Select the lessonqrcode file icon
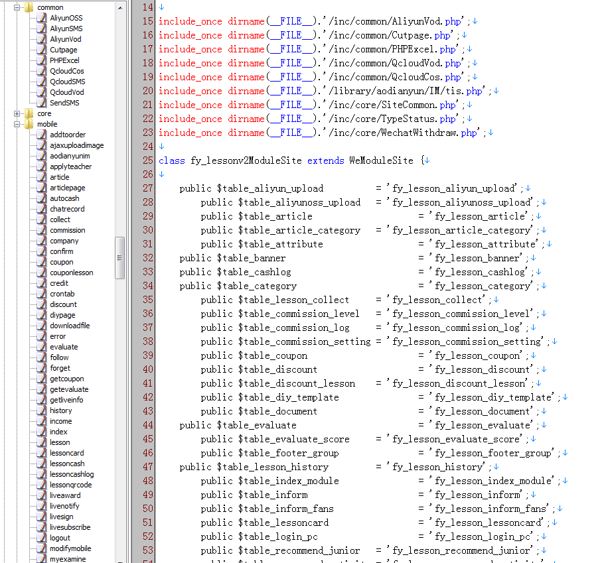 42,485
